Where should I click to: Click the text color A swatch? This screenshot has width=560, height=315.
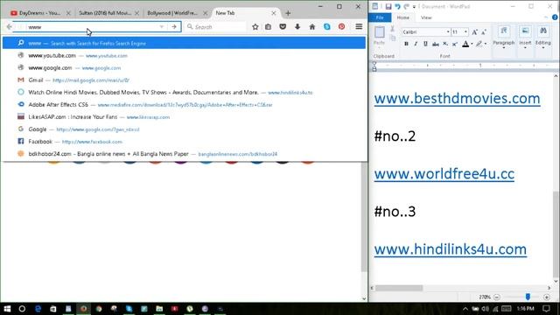tap(465, 44)
